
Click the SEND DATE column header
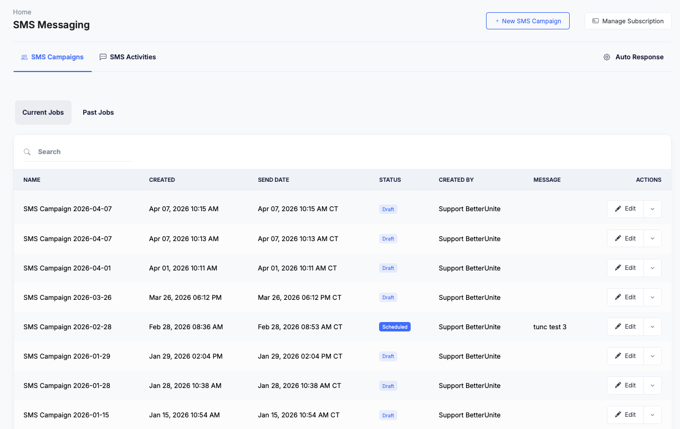(273, 180)
